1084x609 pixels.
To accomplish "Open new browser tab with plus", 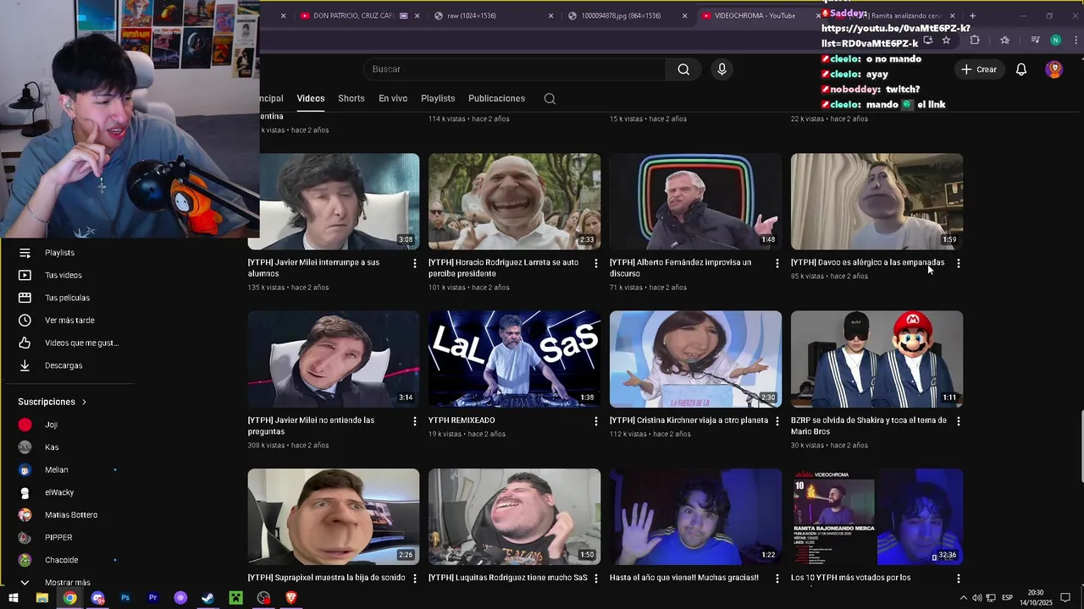I will click(972, 15).
